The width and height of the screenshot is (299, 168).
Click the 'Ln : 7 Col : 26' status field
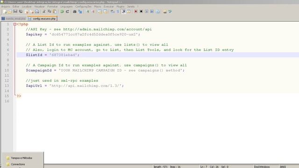210,167
